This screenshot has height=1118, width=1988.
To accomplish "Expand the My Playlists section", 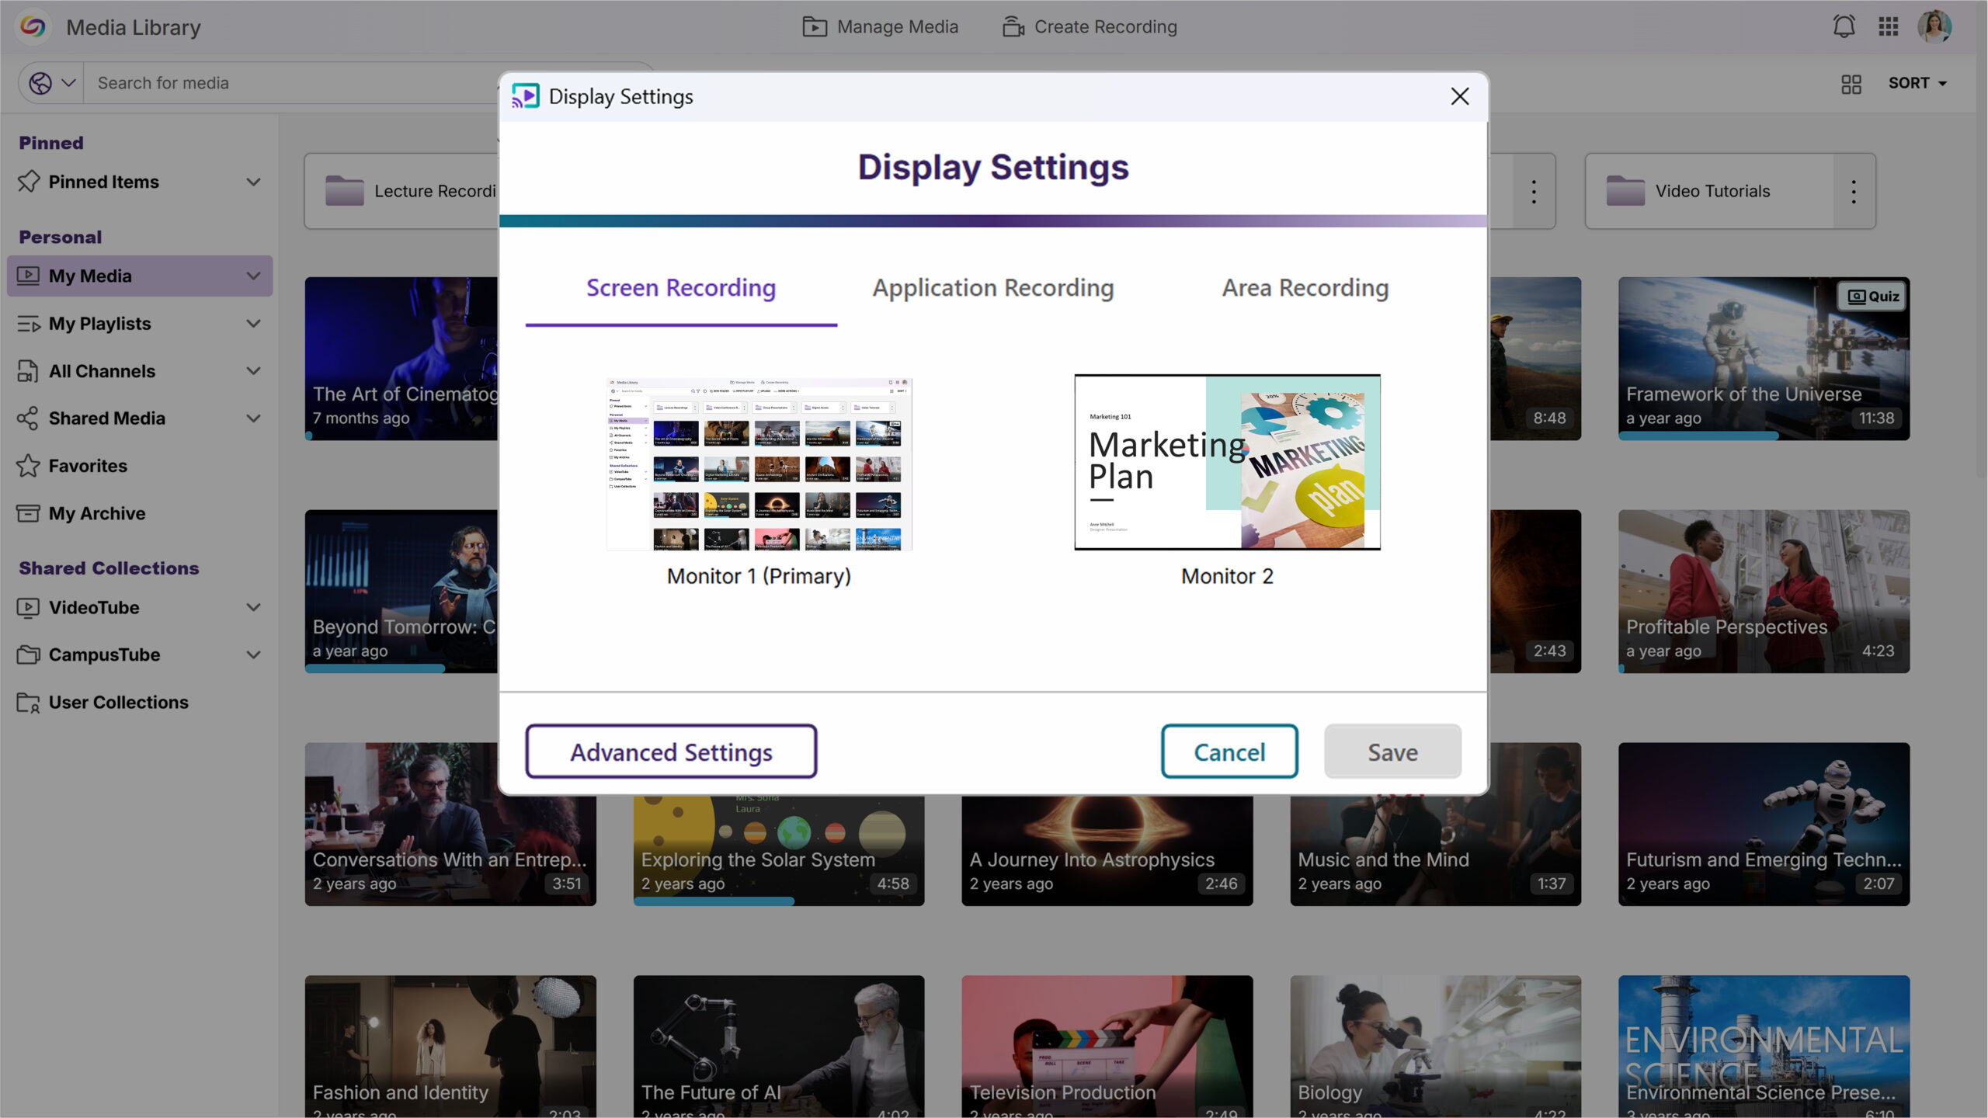I will (253, 324).
